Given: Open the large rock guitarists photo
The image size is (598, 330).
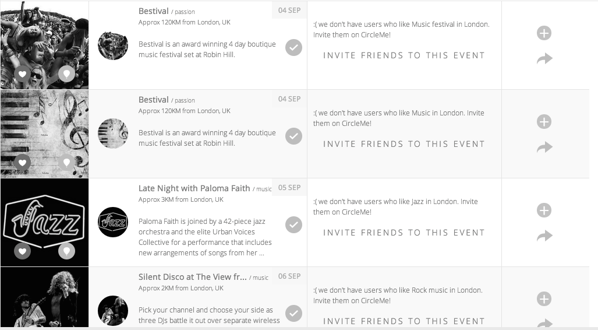Looking at the screenshot, I should [44, 299].
